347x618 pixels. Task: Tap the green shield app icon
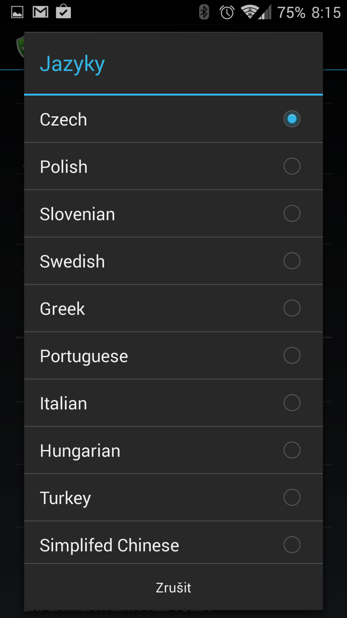pyautogui.click(x=20, y=46)
